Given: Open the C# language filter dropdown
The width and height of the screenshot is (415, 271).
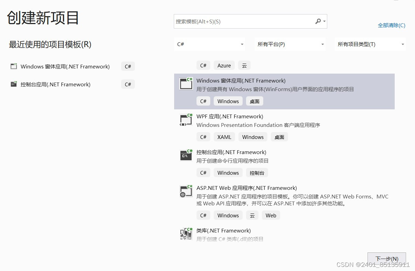Looking at the screenshot, I should click(210, 44).
